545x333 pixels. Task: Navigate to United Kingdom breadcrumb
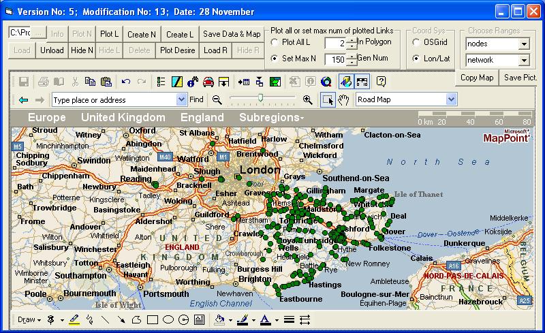[x=123, y=118]
